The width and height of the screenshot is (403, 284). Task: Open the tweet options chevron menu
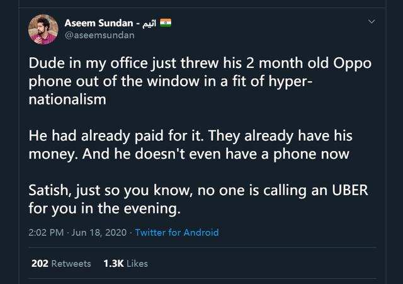[x=372, y=23]
